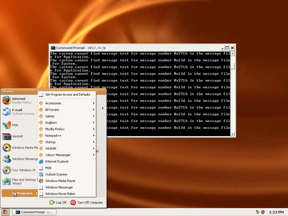Launch Files and Settings Transfer Wizard
The width and height of the screenshot is (288, 216).
[x=19, y=181]
